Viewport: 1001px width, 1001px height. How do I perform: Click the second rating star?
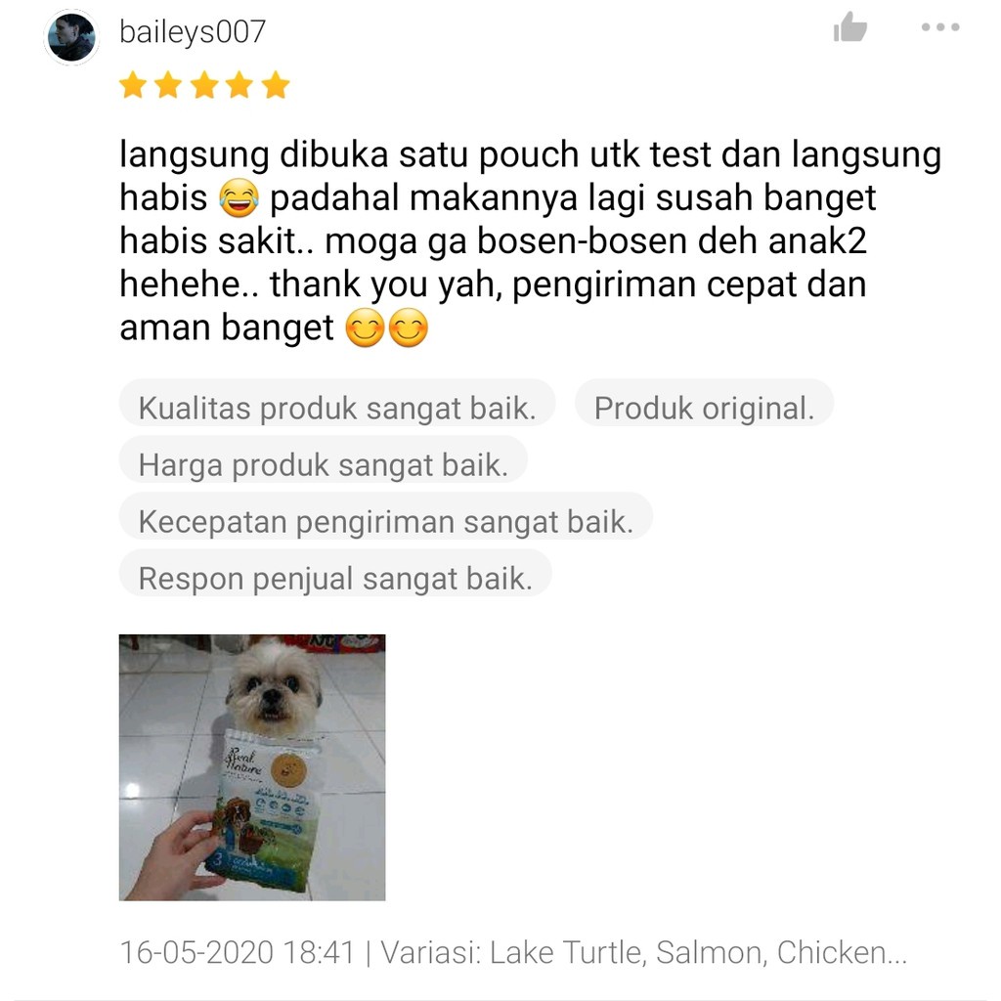168,85
